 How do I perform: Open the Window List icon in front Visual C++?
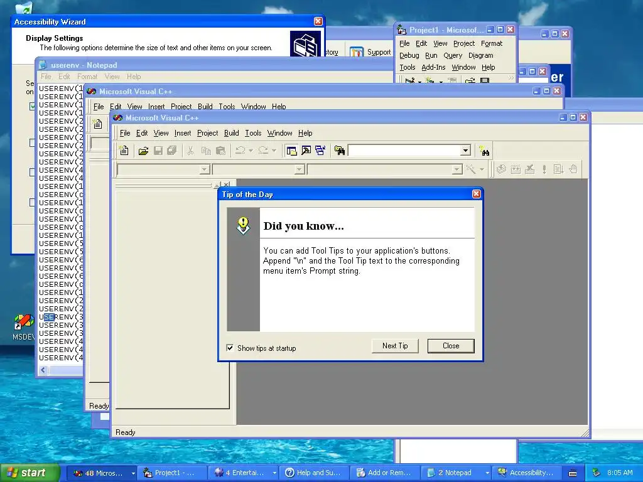pyautogui.click(x=320, y=151)
